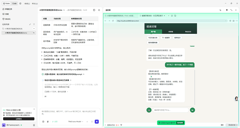Click the lightning icon in browser panel header

[220, 10]
